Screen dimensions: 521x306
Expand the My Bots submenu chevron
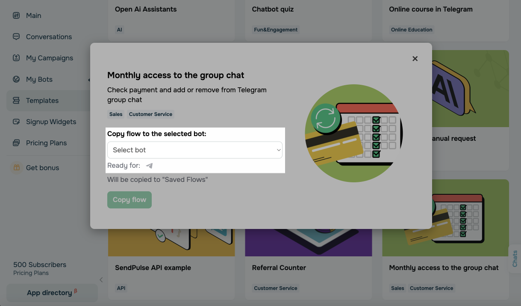[89, 79]
